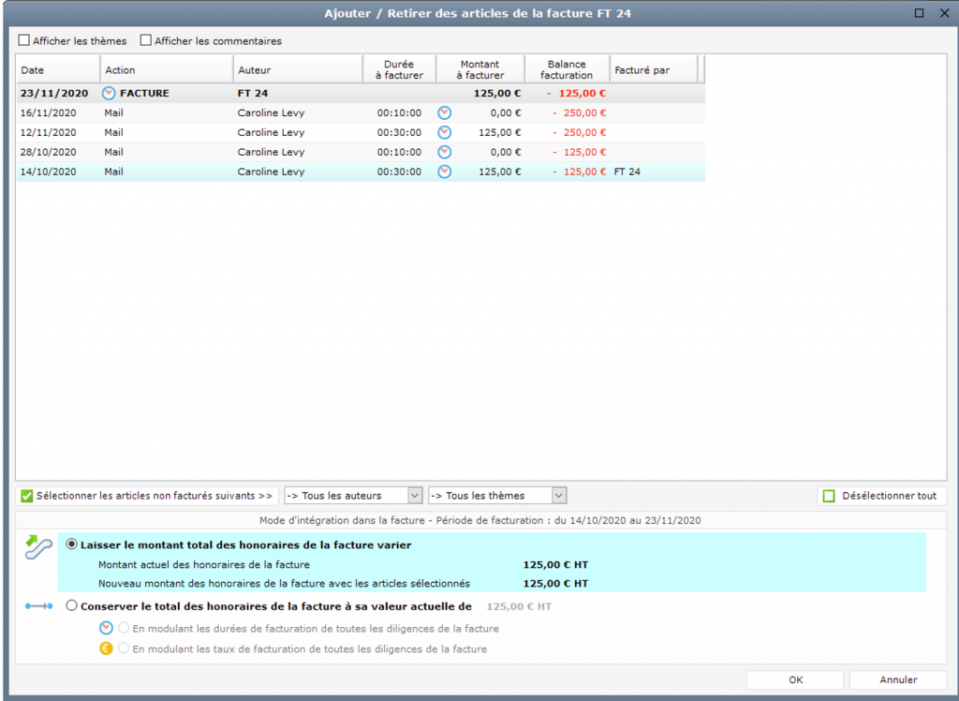Select 'Laisser le montant total' radio option
The image size is (959, 701).
(x=72, y=544)
